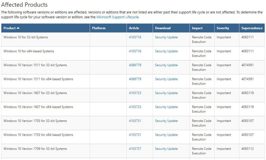Click 'Important' severity in Version 1703 32-bit row
The width and height of the screenshot is (266, 160).
[224, 121]
